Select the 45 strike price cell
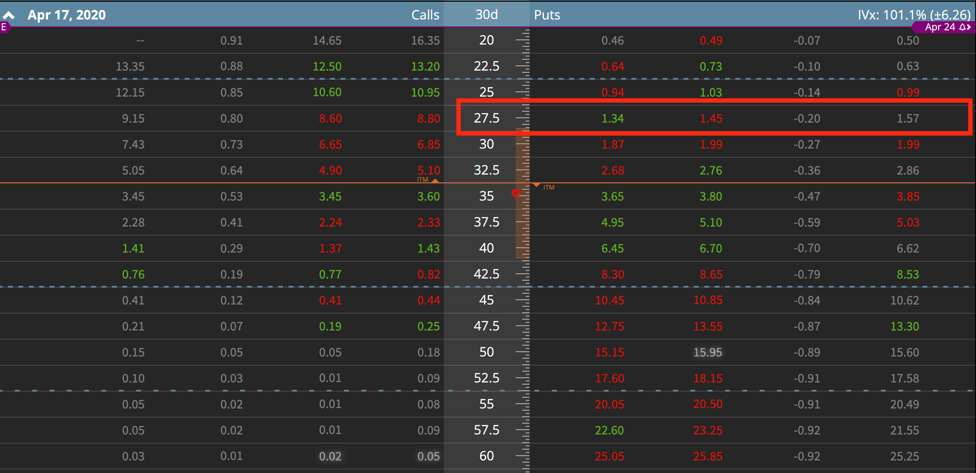Screen dimensions: 976x473 coord(486,300)
